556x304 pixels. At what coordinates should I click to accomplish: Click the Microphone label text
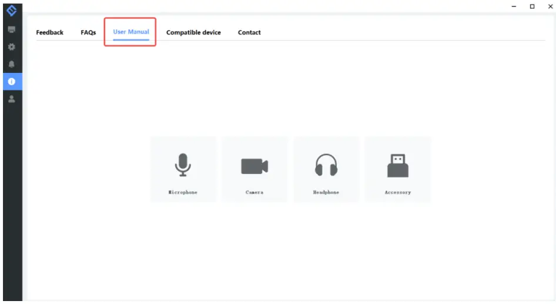(x=183, y=192)
